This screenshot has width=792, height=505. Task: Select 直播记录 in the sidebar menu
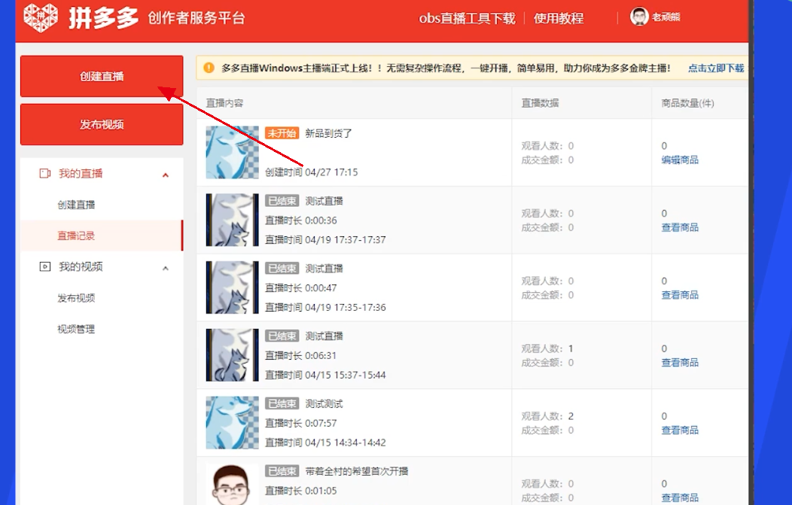pos(76,236)
